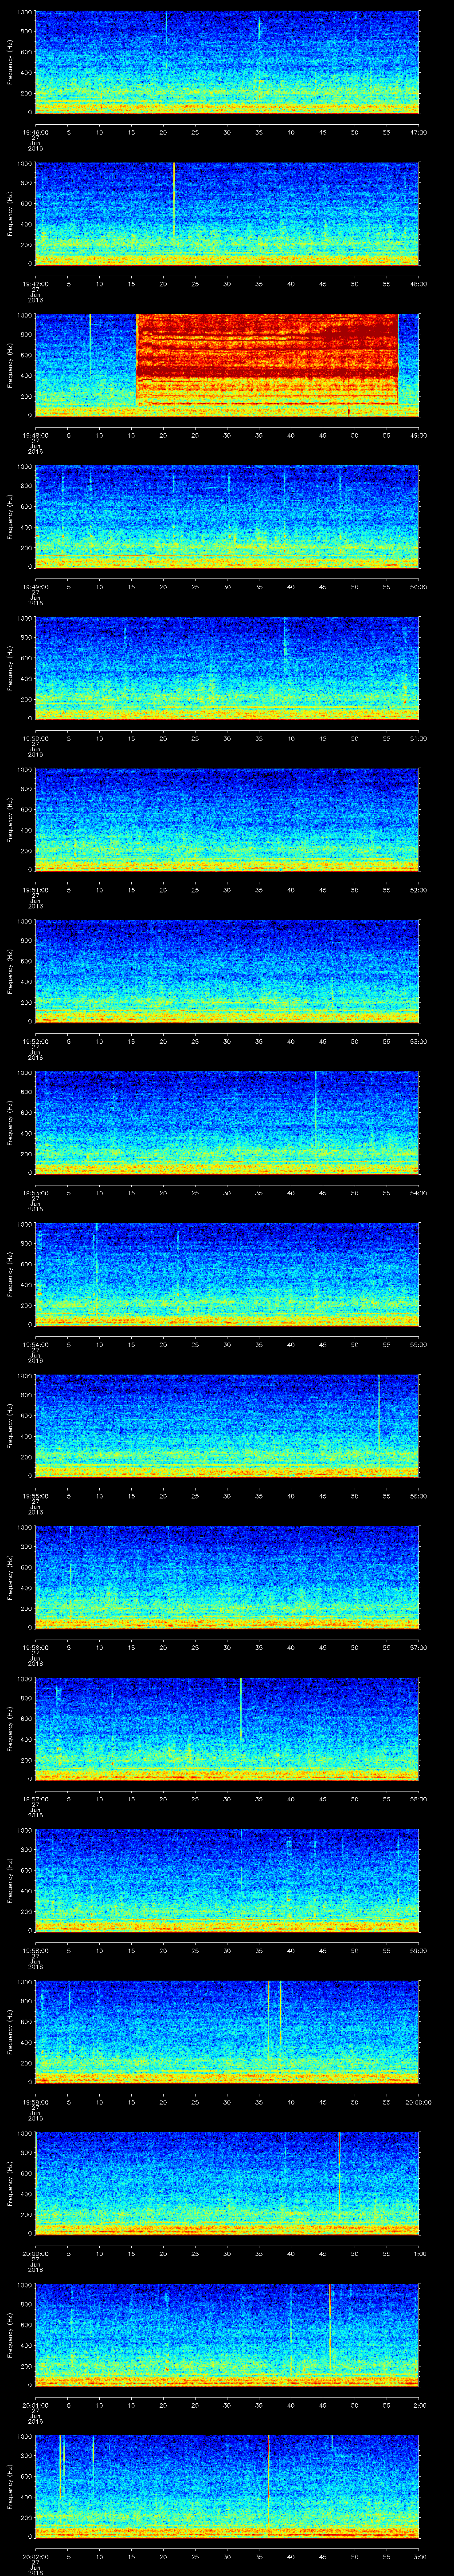Select the '48:00' end time label
This screenshot has width=454, height=2576.
pos(419,284)
